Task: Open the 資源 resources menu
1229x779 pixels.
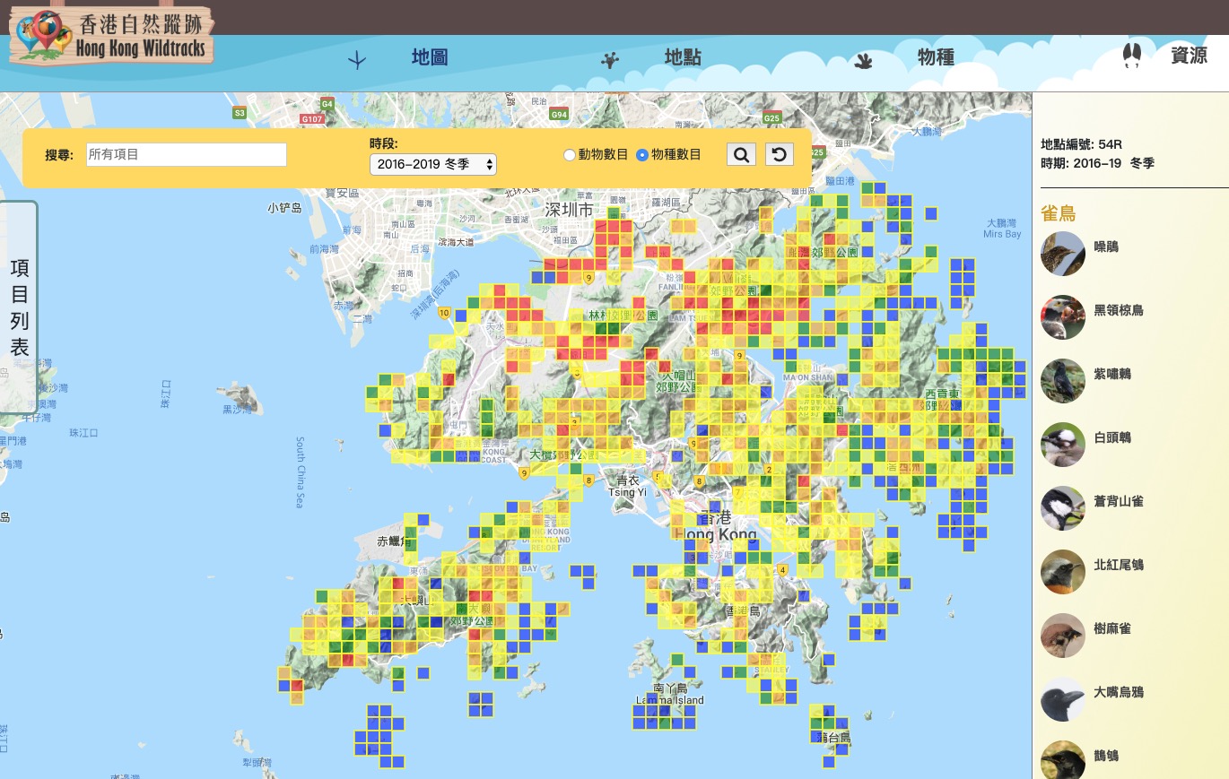Action: coord(1189,56)
